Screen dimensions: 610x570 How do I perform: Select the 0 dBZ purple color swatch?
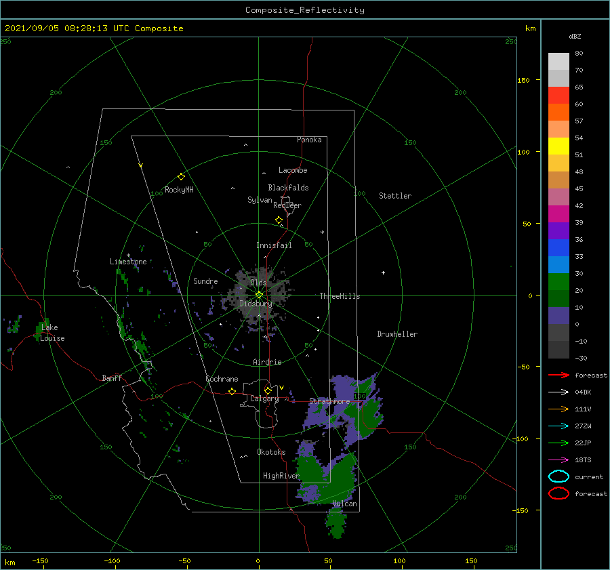[558, 316]
